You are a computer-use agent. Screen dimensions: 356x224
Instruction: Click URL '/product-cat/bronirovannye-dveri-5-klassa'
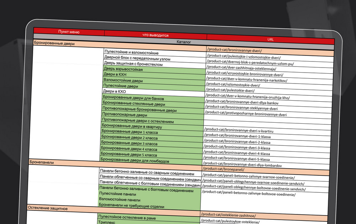[x=236, y=158]
